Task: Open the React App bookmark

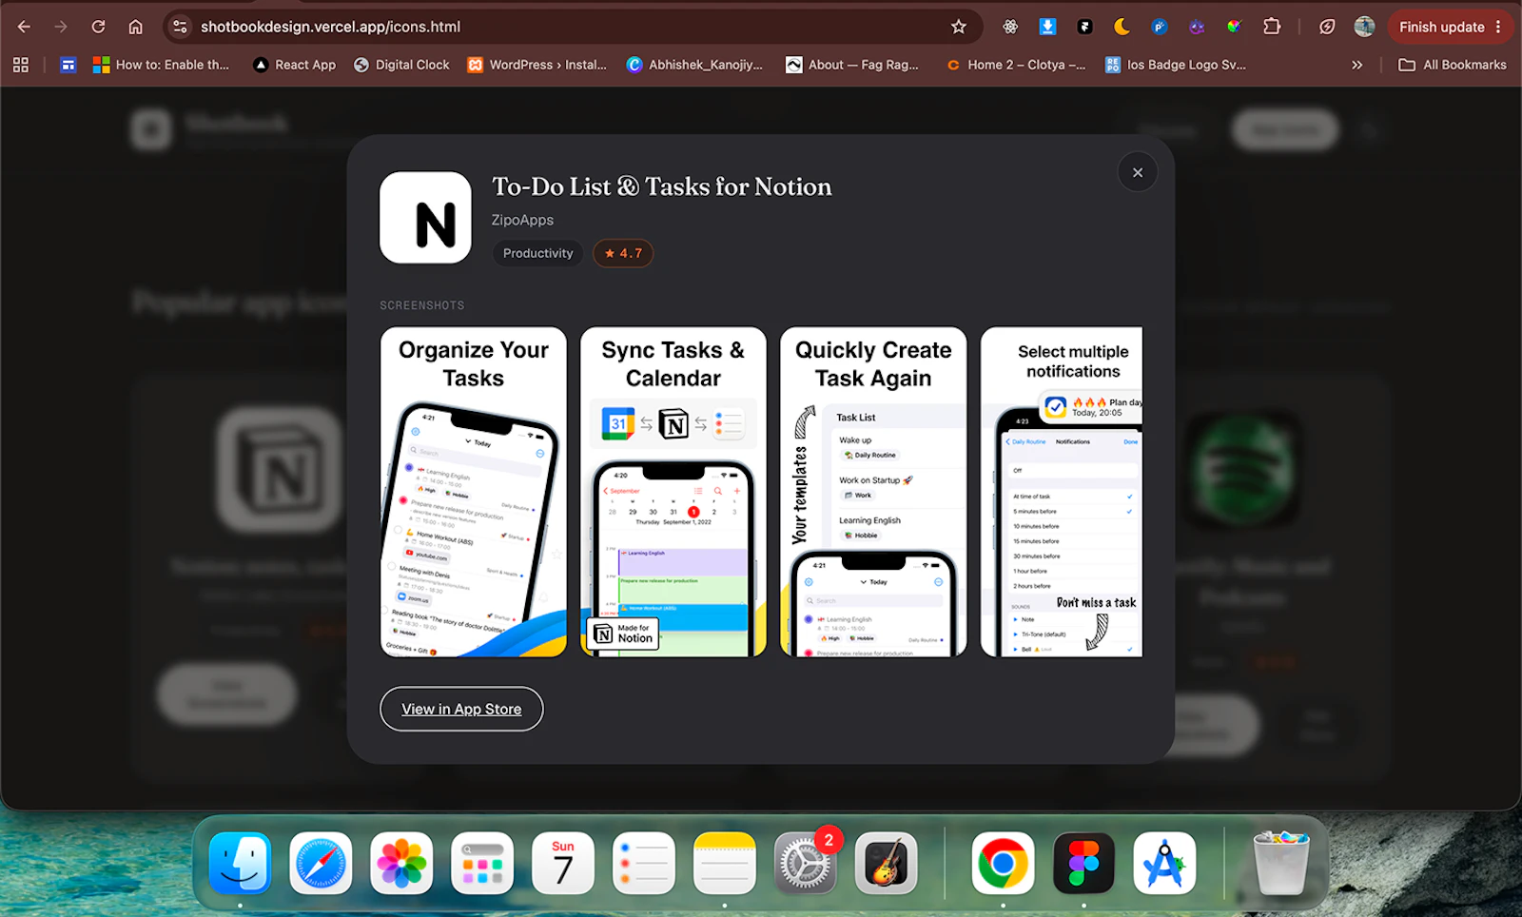Action: [x=294, y=65]
